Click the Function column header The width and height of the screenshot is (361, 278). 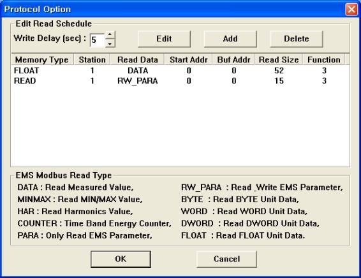(x=324, y=59)
